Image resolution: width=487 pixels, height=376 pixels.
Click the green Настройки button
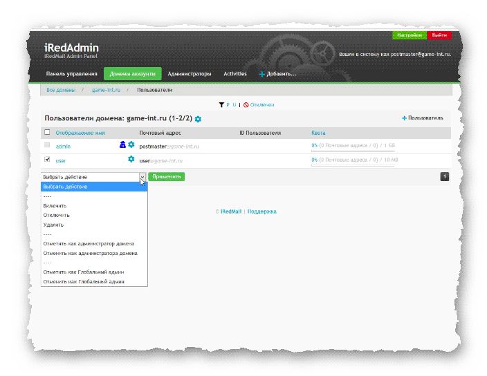click(410, 35)
